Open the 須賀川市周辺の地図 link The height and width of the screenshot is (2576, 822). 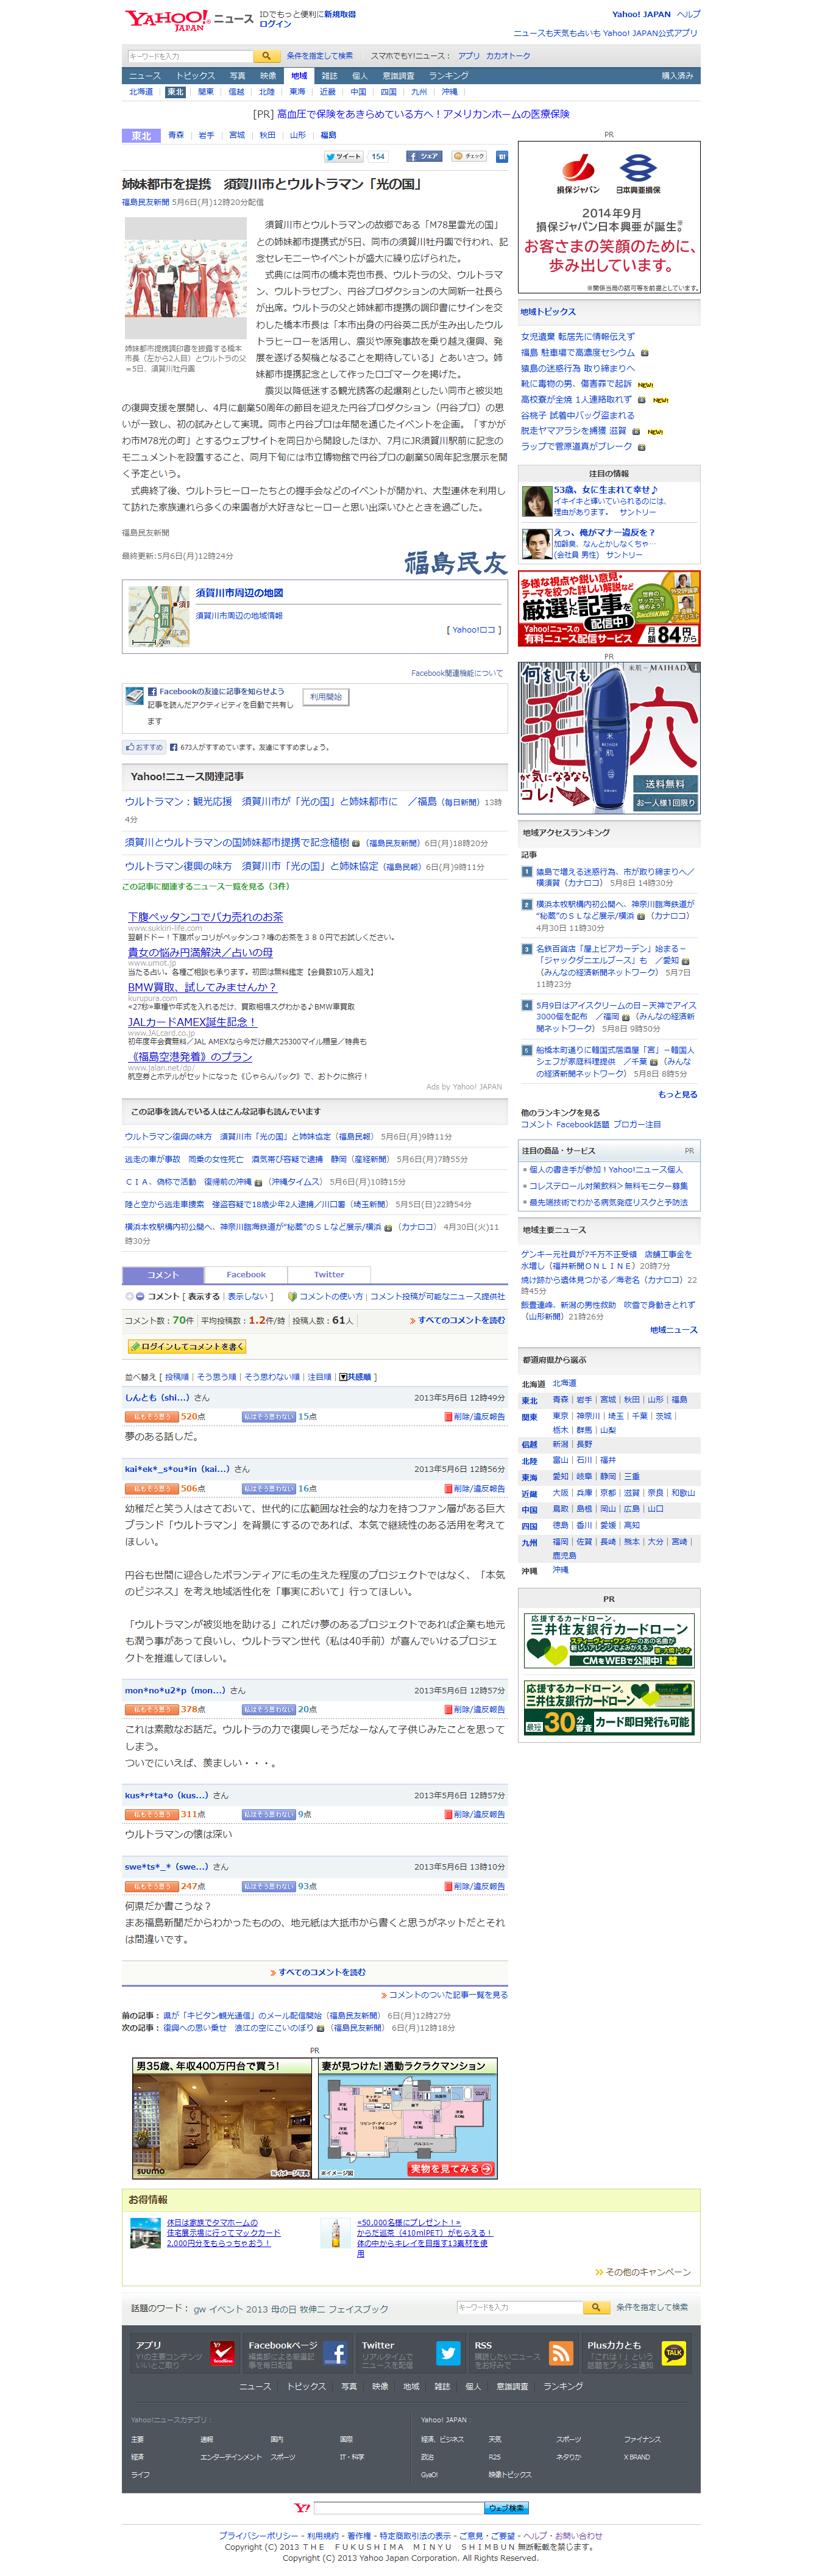pyautogui.click(x=239, y=593)
